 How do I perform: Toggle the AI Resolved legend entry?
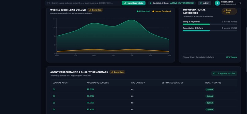point(143,11)
